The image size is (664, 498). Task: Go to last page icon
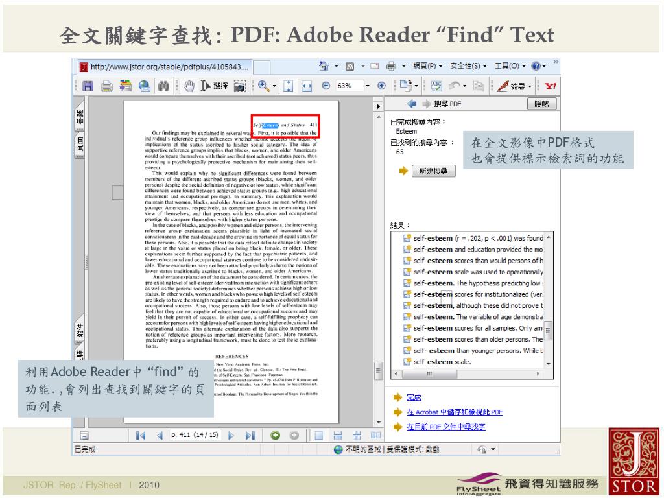point(250,435)
